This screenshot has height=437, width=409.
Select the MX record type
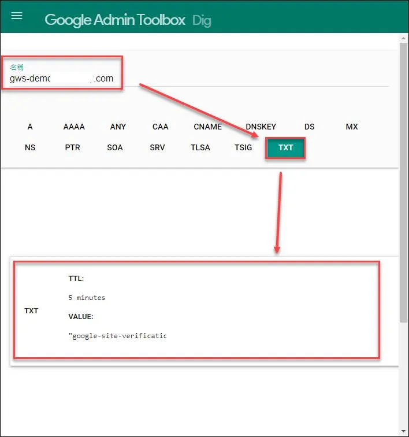click(x=352, y=127)
